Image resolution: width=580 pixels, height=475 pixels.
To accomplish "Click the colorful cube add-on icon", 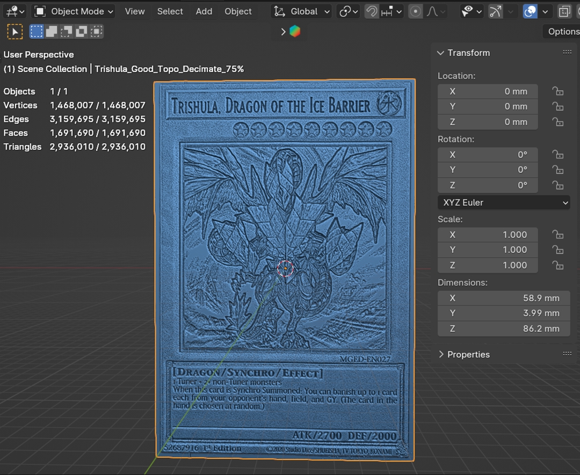I will (x=295, y=32).
